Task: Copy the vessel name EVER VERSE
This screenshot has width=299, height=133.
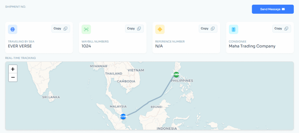Action: 61,29
